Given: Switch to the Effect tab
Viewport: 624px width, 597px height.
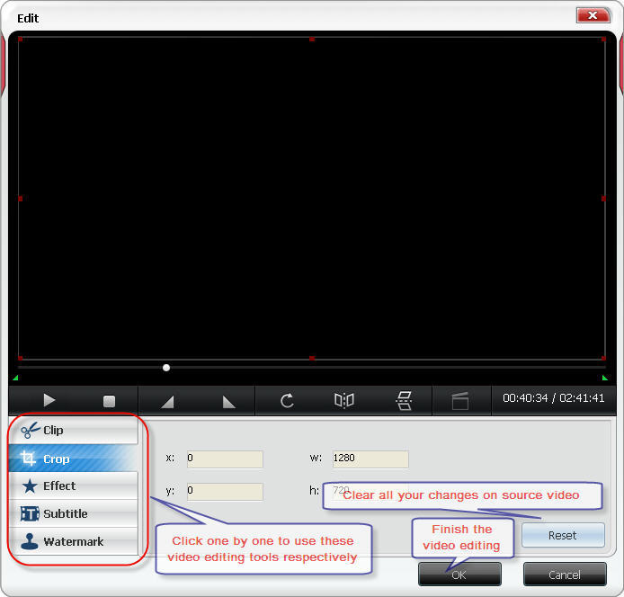Looking at the screenshot, I should pyautogui.click(x=73, y=486).
